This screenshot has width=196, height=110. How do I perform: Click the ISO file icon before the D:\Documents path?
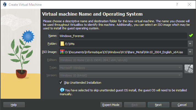(62, 52)
